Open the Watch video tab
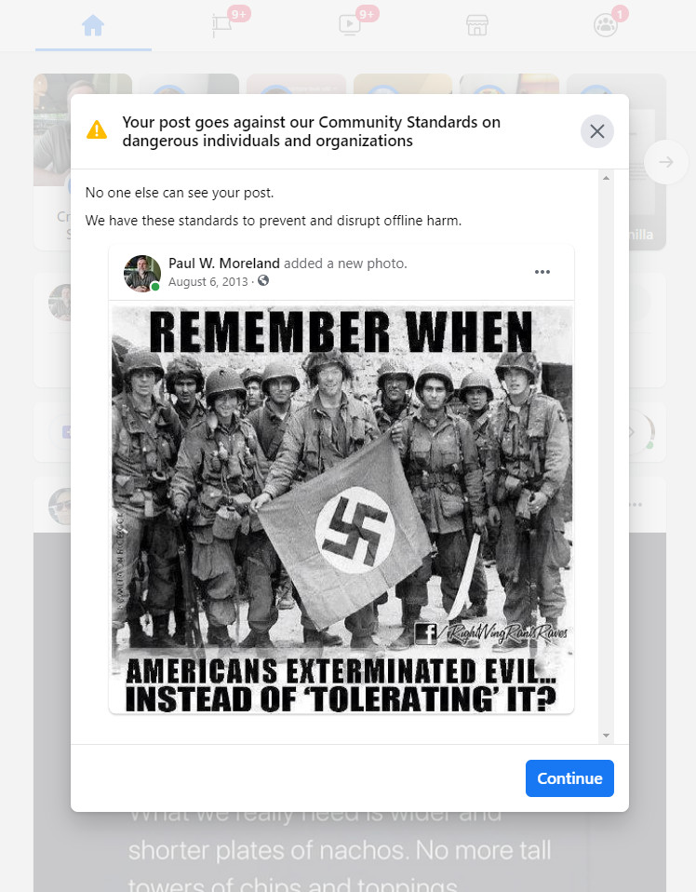This screenshot has width=696, height=892. (349, 25)
